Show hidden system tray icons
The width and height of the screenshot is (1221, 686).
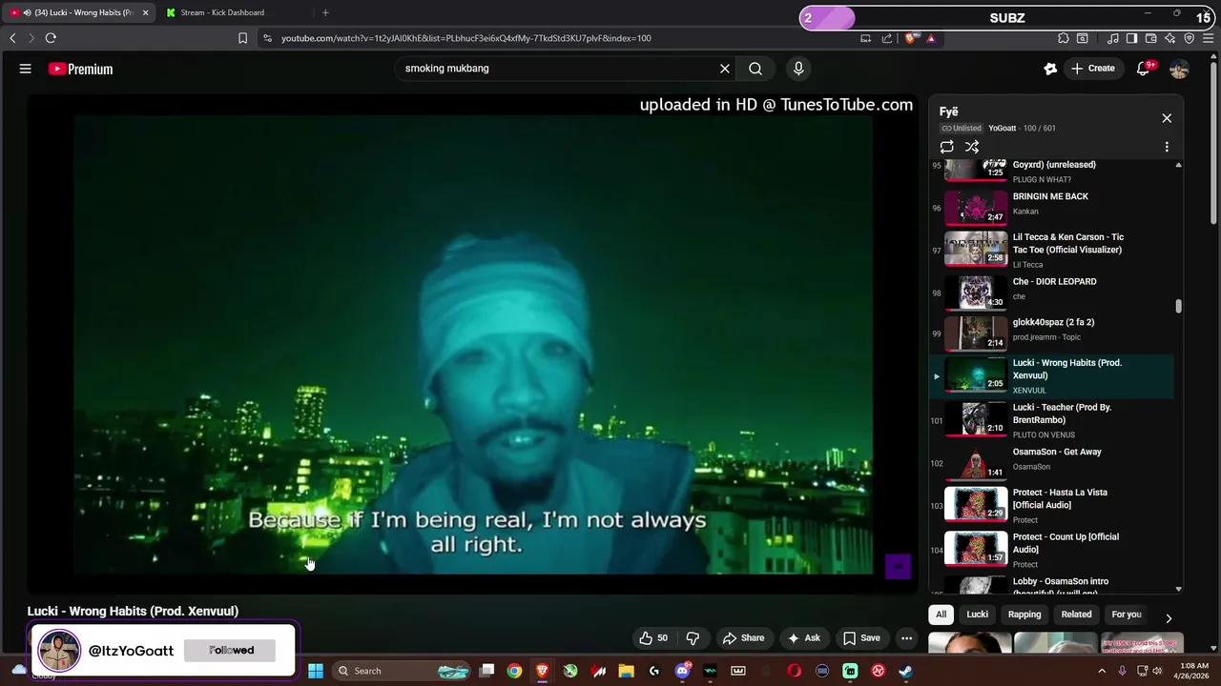click(1102, 671)
